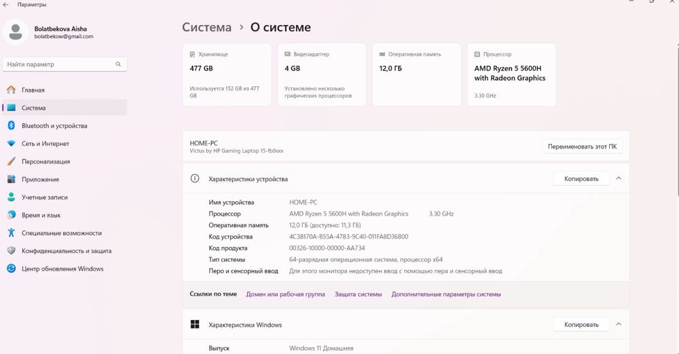Collapse Характеристики Windows section chevron
Viewport: 679px width, 354px height.
619,325
